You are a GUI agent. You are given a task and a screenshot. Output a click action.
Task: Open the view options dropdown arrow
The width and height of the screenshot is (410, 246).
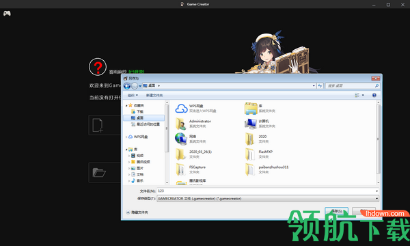tap(363, 95)
